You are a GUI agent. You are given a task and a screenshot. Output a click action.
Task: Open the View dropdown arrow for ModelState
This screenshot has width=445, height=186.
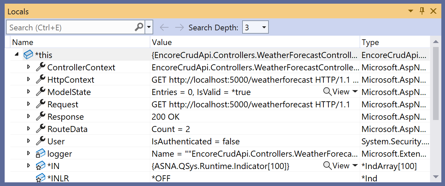pyautogui.click(x=355, y=92)
